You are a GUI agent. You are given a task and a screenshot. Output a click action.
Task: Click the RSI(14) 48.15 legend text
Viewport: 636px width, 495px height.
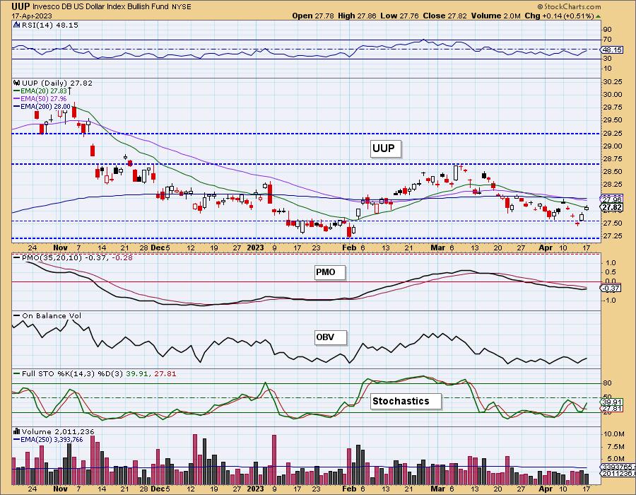pos(50,25)
